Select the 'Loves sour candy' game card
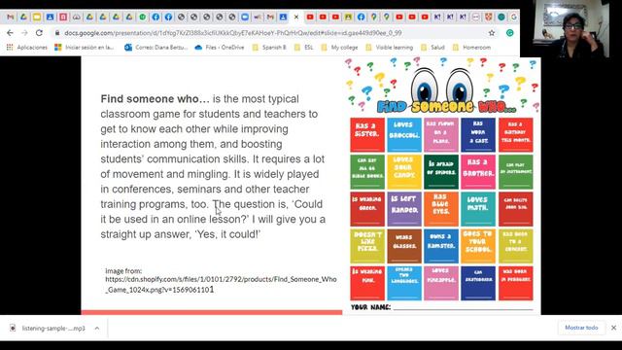The width and height of the screenshot is (622, 350). (x=404, y=172)
